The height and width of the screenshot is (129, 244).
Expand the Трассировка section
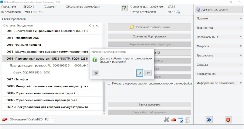(x=219, y=56)
